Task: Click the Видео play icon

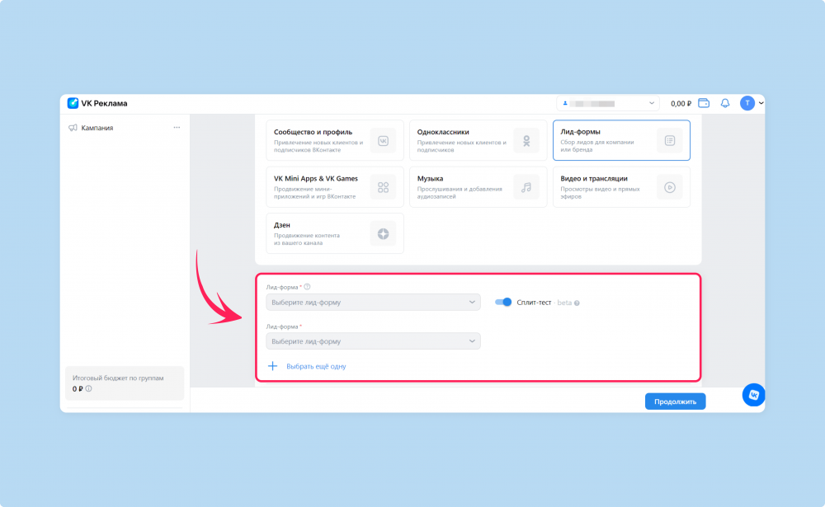Action: (670, 187)
